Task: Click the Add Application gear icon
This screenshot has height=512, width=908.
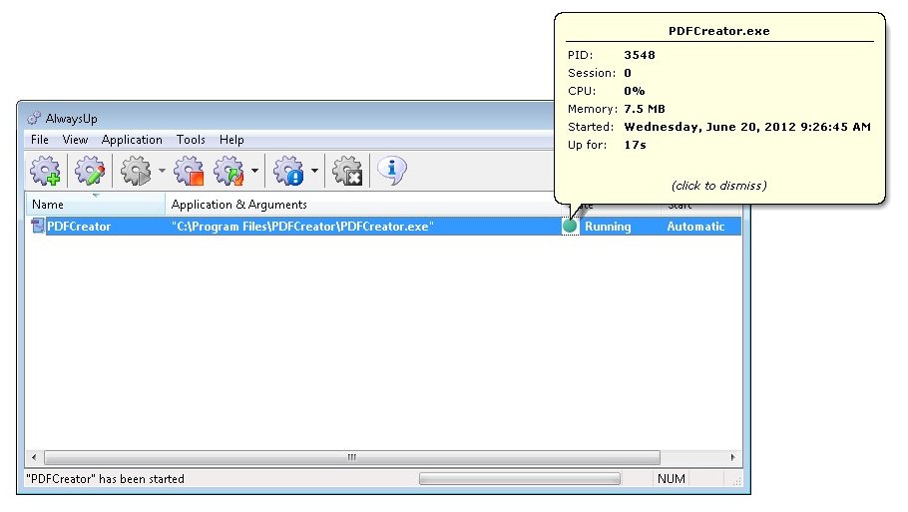Action: (46, 171)
